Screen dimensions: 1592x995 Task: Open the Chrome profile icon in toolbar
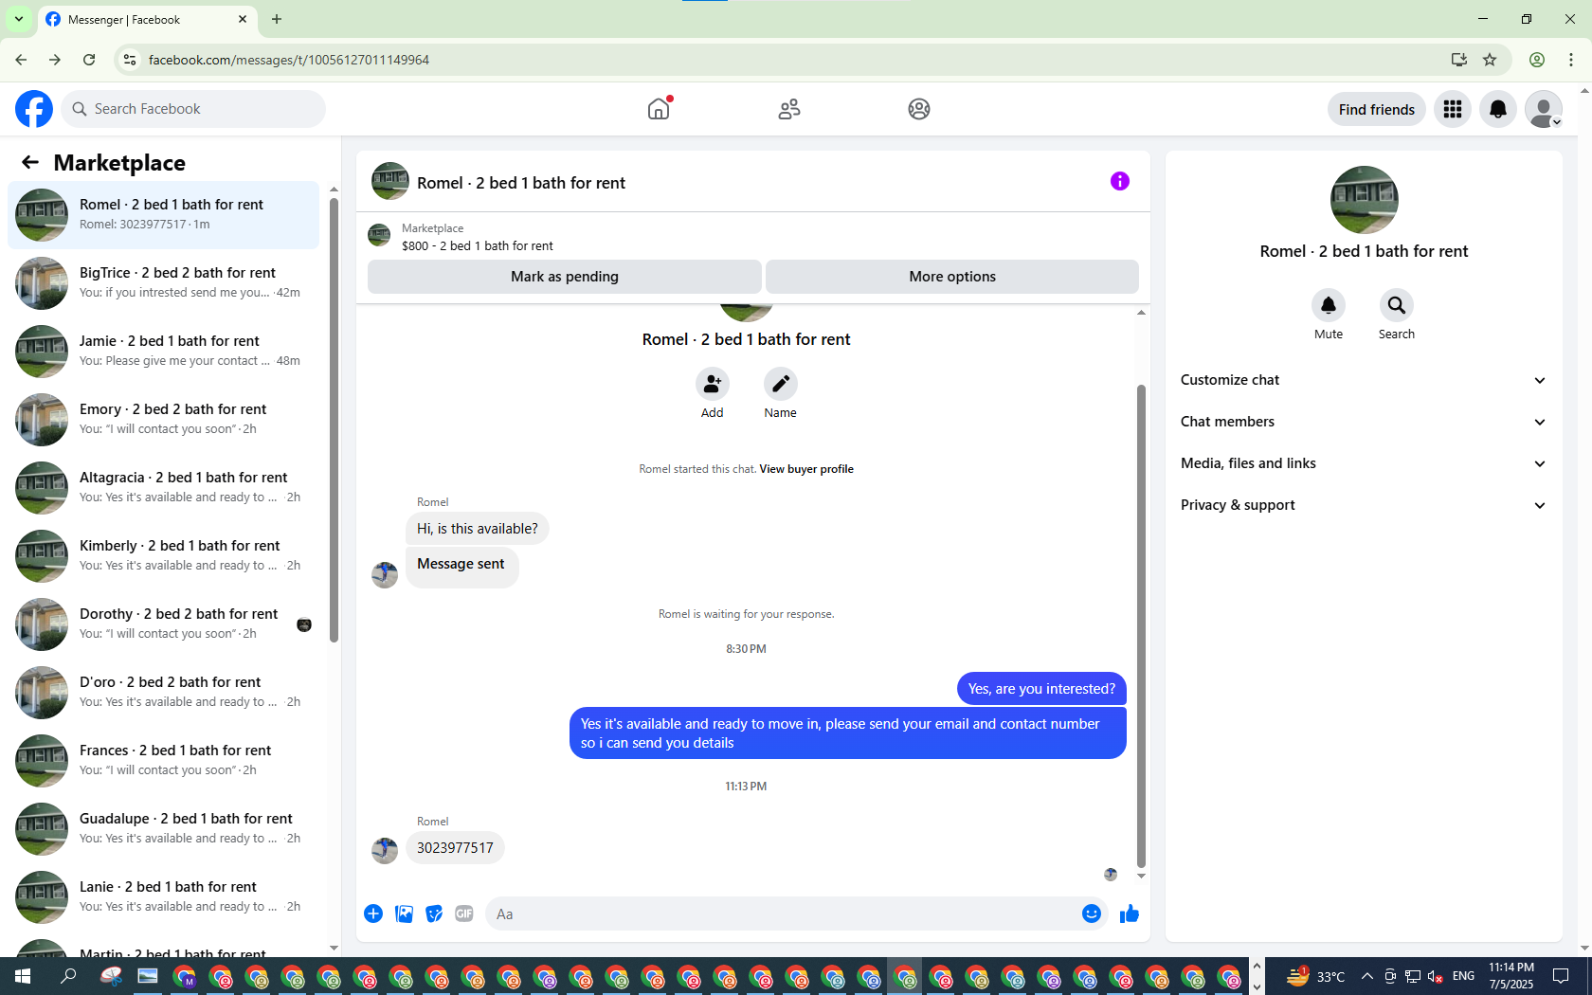tap(1537, 60)
